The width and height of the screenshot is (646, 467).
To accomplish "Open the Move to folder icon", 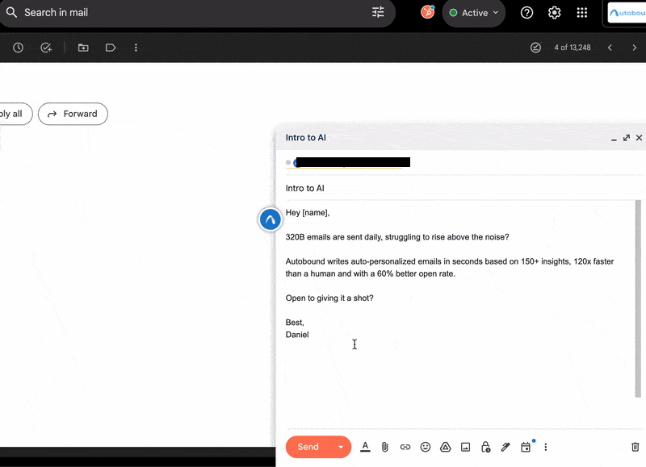I will 83,48.
